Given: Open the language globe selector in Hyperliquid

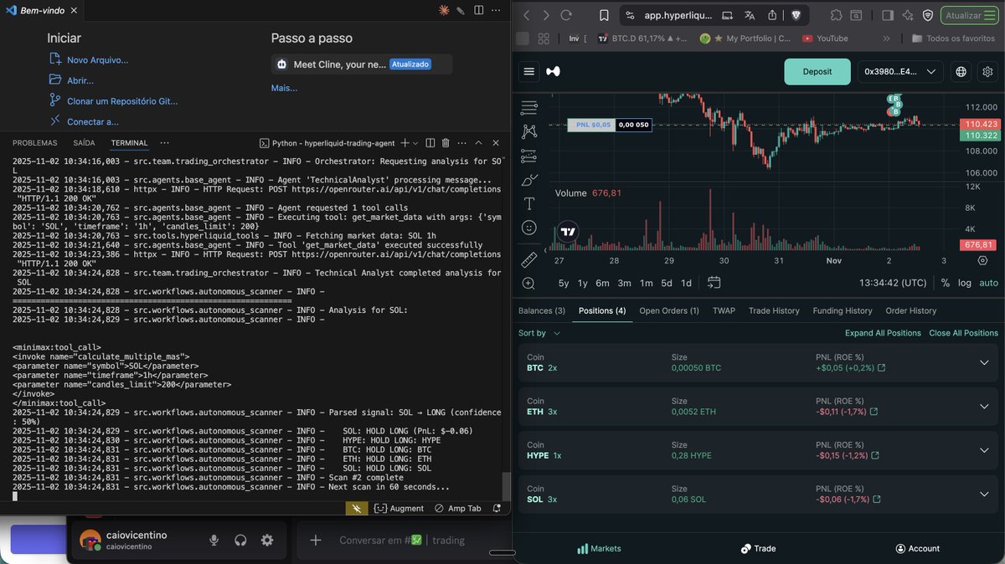Looking at the screenshot, I should (x=961, y=72).
